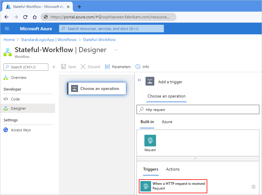262x195 pixels.
Task: Switch to the Triggers tab
Action: pos(151,169)
